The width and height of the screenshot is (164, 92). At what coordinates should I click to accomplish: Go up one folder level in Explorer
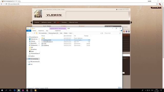(34, 33)
